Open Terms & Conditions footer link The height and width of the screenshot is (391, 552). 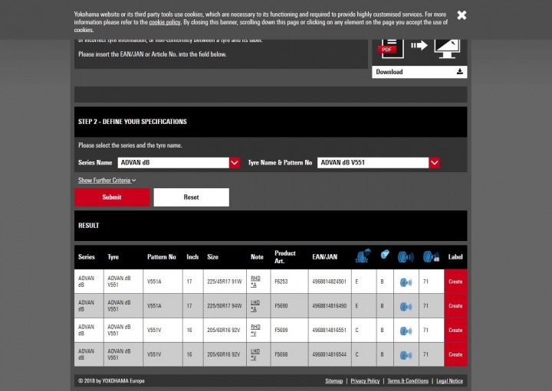click(408, 381)
